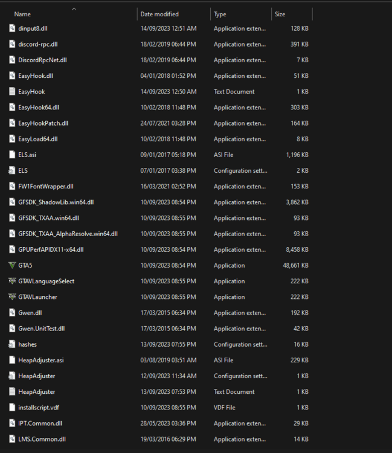Click the ELS configuration settings icon
The height and width of the screenshot is (453, 392).
[x=12, y=170]
